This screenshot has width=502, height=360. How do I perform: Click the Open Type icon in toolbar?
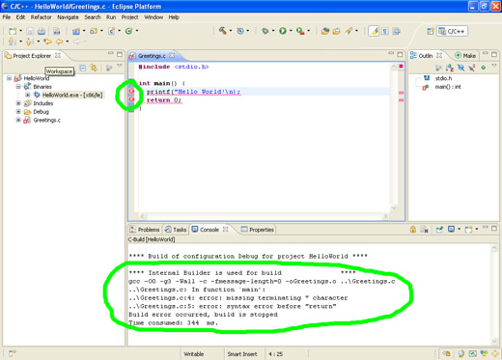click(x=325, y=31)
